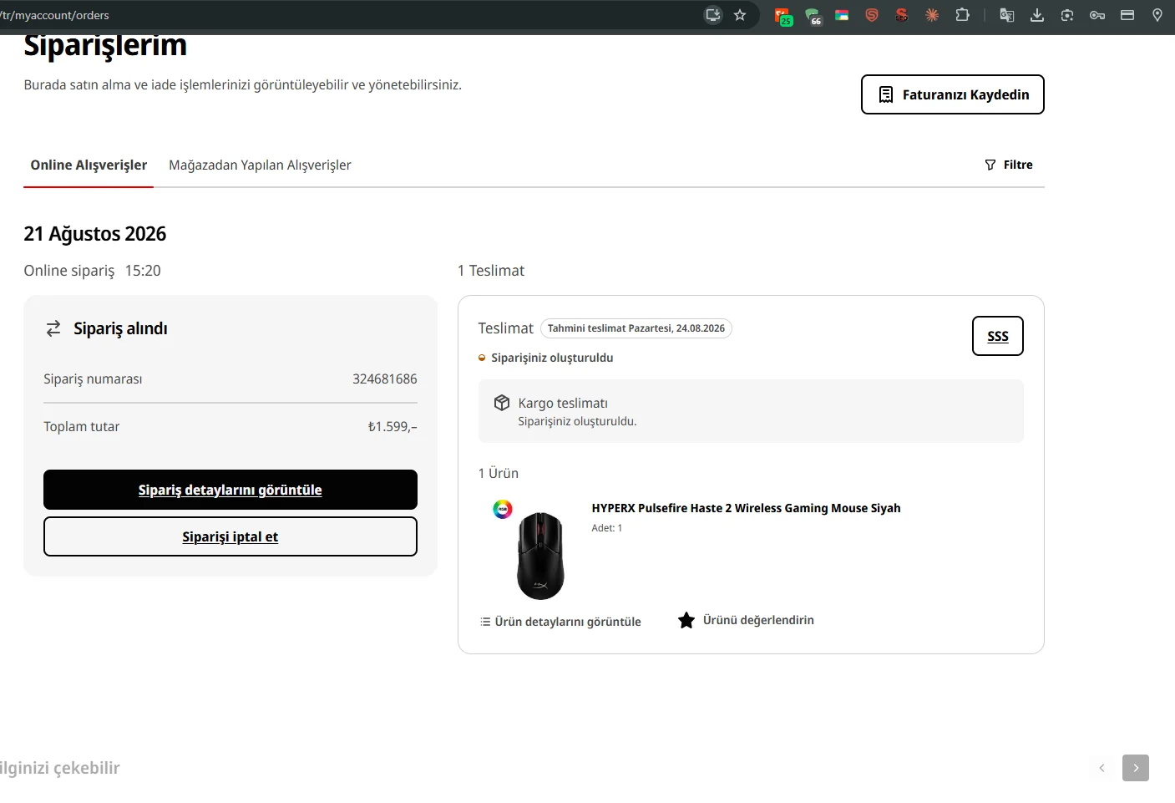Click Sipariş detaylarını görüntüle button
This screenshot has width=1175, height=803.
[230, 490]
